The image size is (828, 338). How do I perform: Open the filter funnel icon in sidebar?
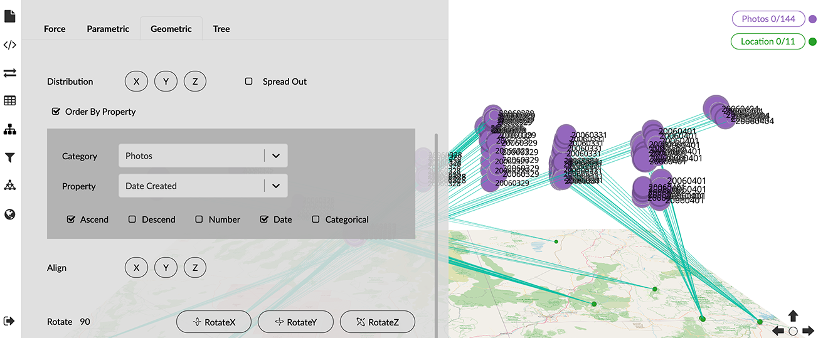click(10, 158)
